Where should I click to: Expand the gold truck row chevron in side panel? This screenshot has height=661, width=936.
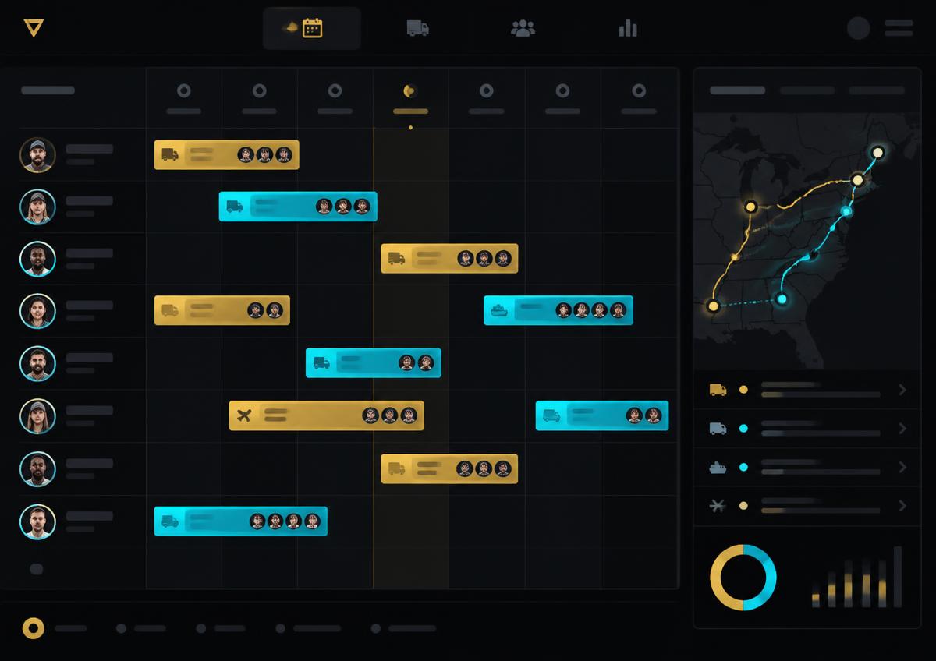point(902,390)
